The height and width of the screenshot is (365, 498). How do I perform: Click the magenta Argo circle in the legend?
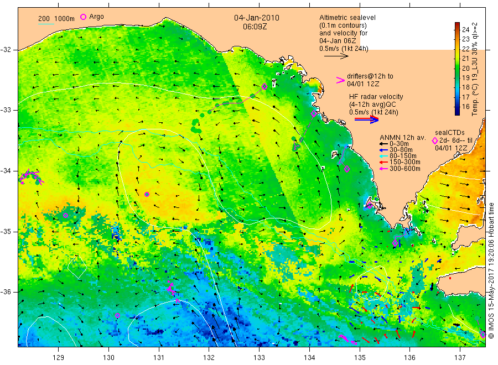pyautogui.click(x=83, y=17)
